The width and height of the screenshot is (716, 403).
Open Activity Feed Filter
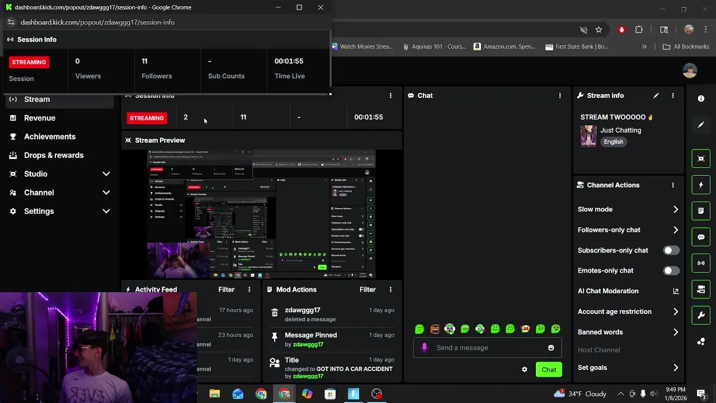[x=227, y=289]
